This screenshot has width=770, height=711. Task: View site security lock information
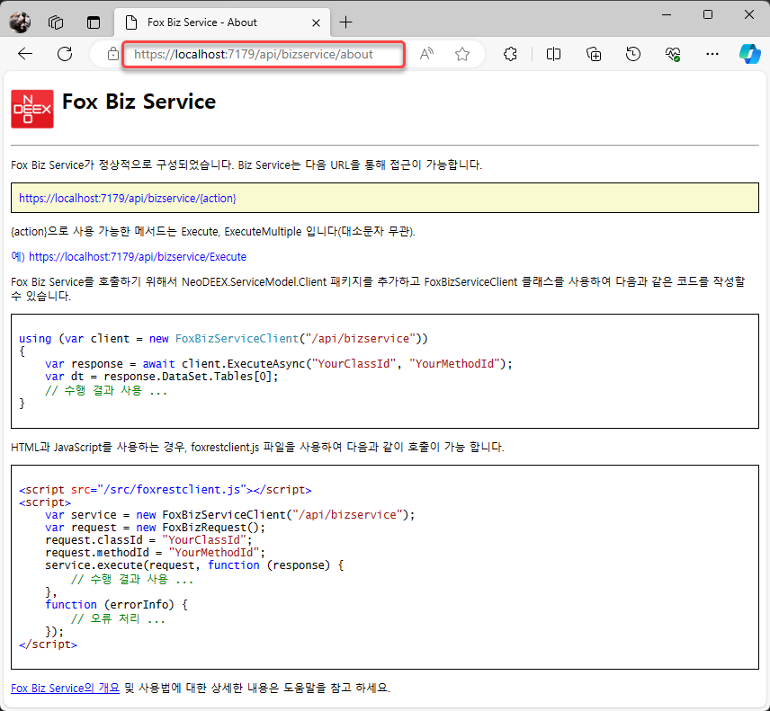[113, 54]
